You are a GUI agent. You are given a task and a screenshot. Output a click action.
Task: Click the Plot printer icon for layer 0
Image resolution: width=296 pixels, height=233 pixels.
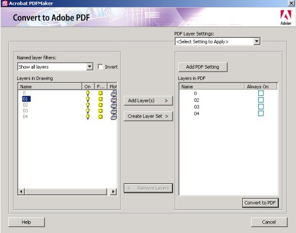(x=114, y=93)
